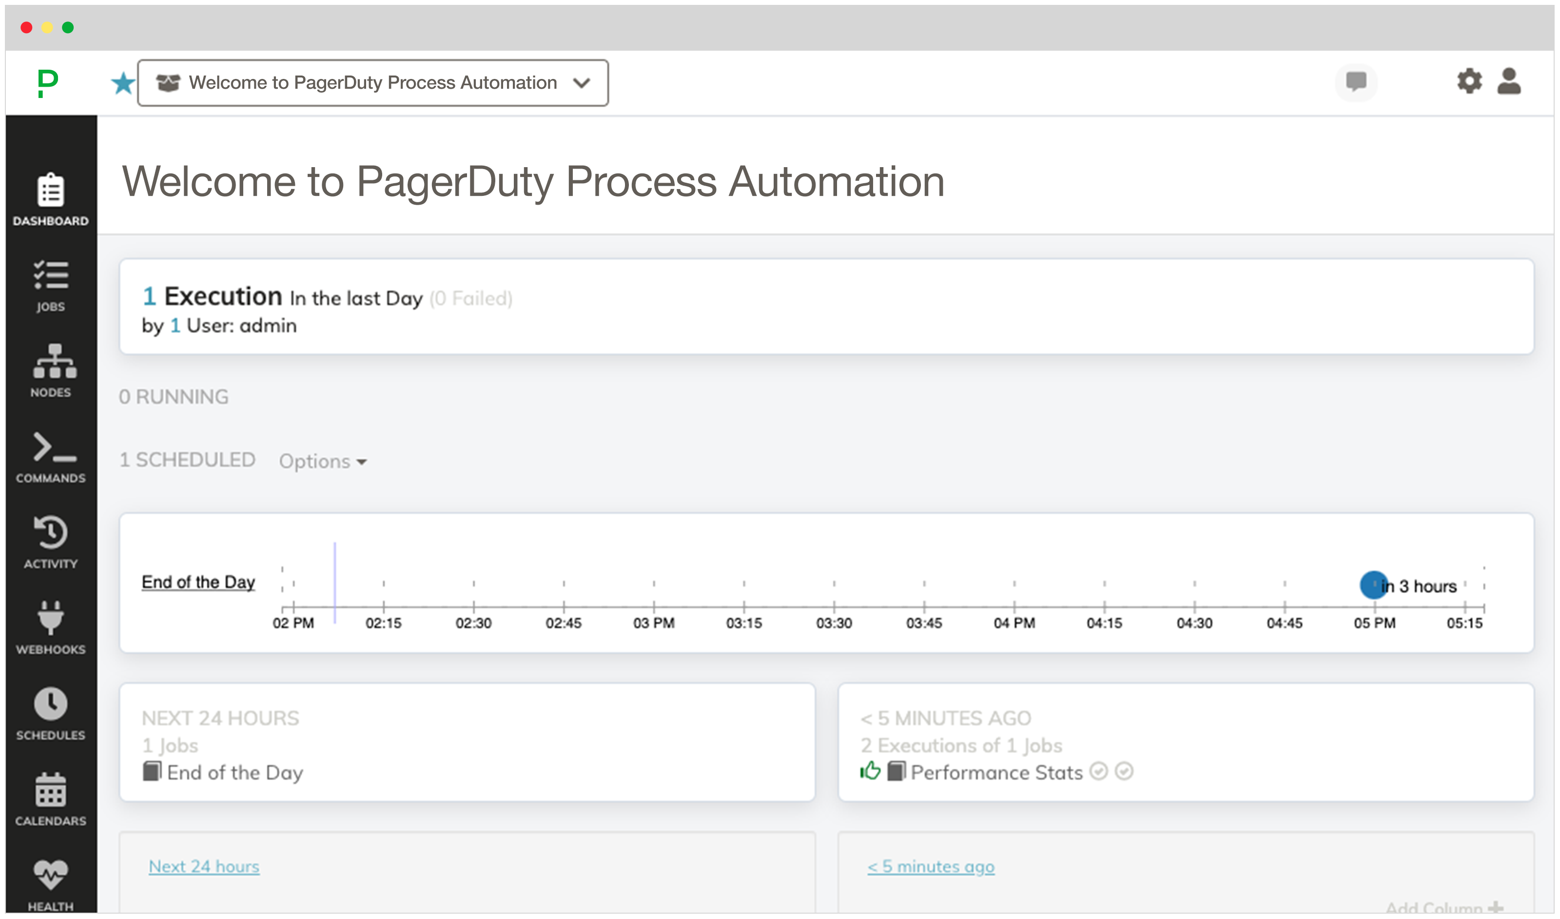Screen dimensions: 1560x919
Task: Open the Commands section
Action: [x=50, y=459]
